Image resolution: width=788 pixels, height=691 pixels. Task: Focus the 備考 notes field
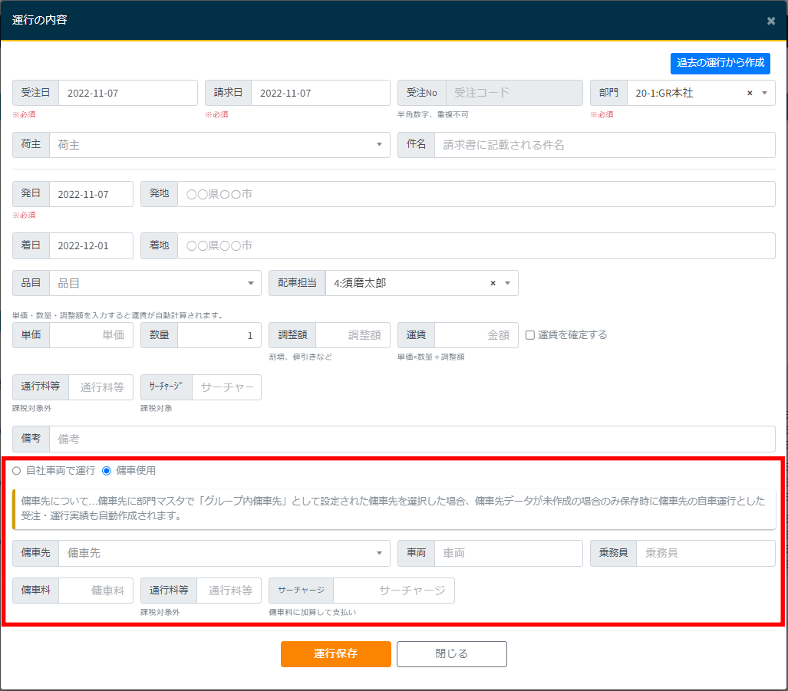click(411, 439)
